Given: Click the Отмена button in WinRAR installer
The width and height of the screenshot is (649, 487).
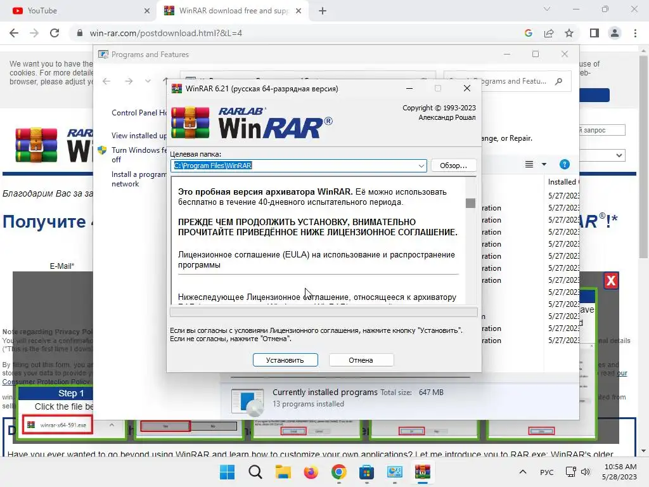Looking at the screenshot, I should 361,360.
